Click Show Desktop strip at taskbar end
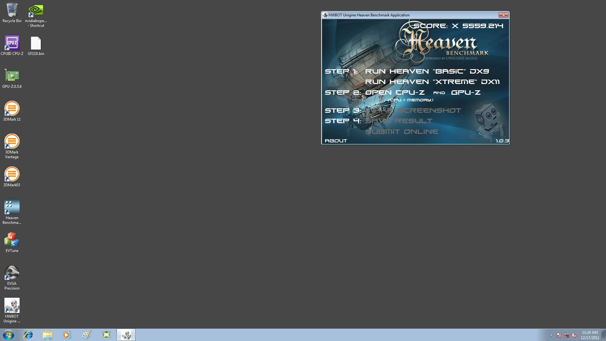 point(604,335)
